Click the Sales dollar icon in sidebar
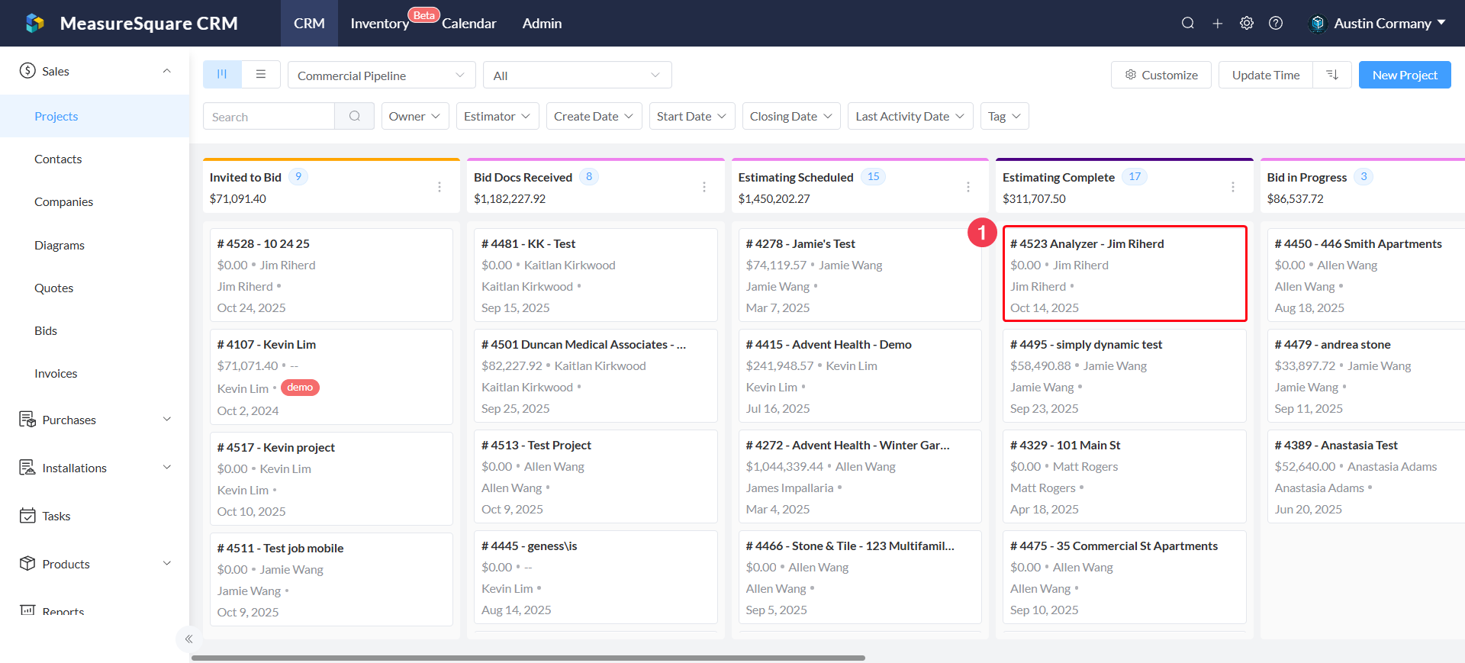This screenshot has width=1465, height=663. [27, 71]
